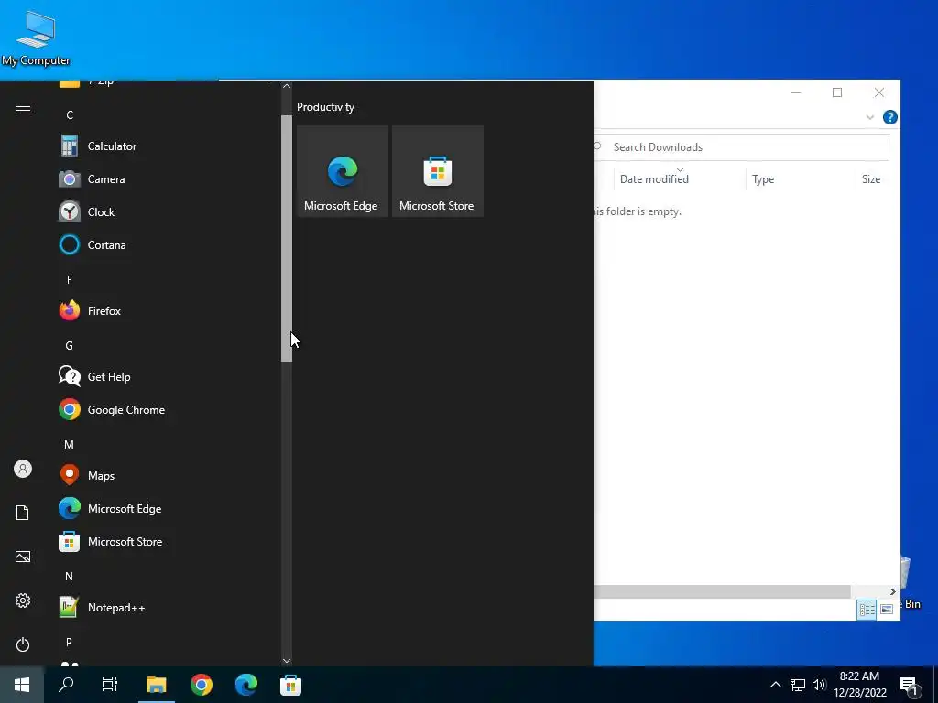Open Microsoft Store from the taskbar
The image size is (938, 703).
coord(290,685)
